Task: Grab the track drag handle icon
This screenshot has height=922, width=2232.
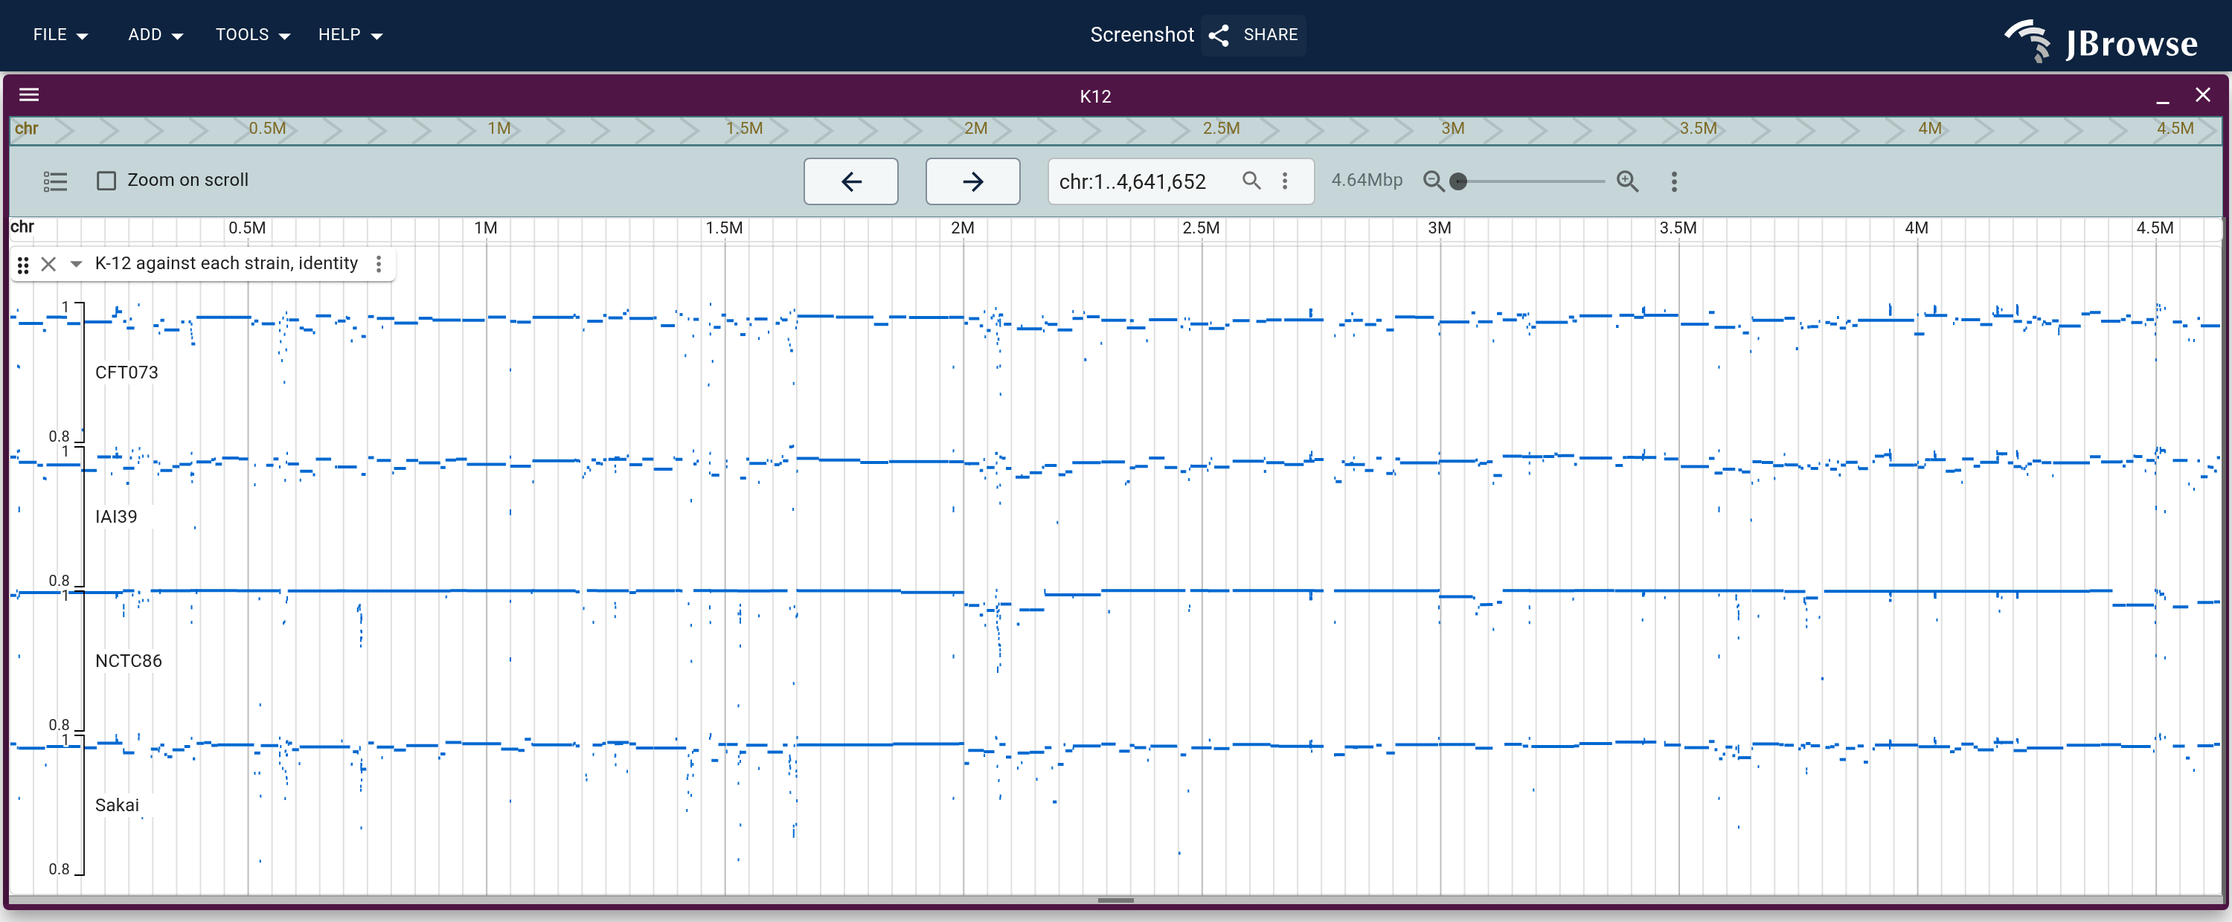Action: 23,265
